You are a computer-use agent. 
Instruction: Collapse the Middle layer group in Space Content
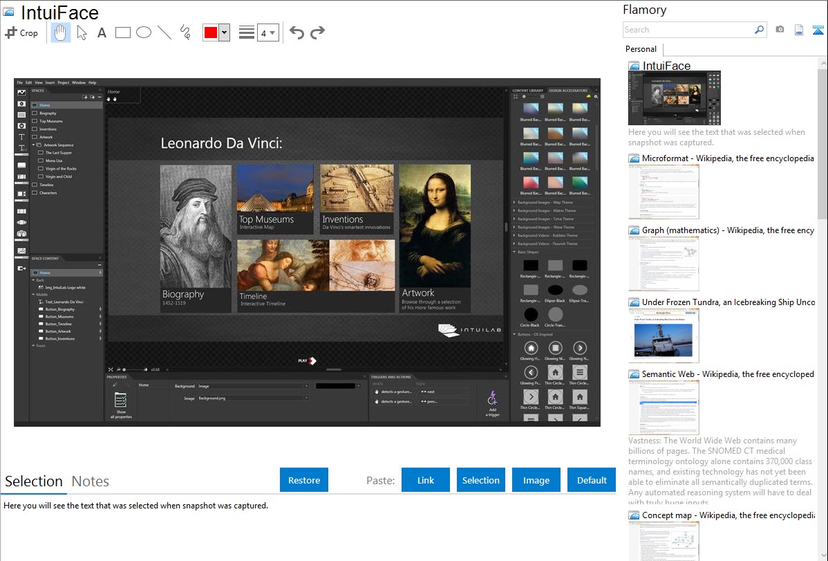coord(34,295)
